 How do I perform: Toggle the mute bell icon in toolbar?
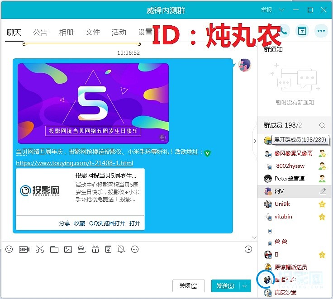click(121, 249)
